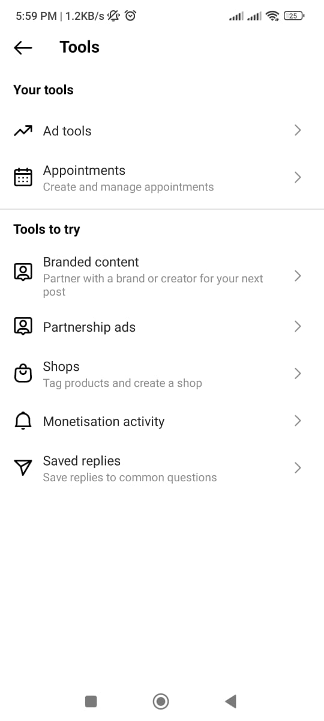
Task: Tap the Android back triangle button
Action: 230,701
